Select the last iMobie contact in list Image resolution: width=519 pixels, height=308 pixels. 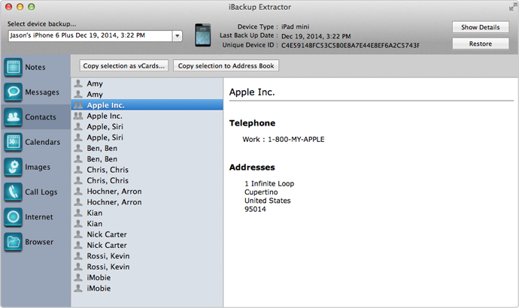point(147,288)
